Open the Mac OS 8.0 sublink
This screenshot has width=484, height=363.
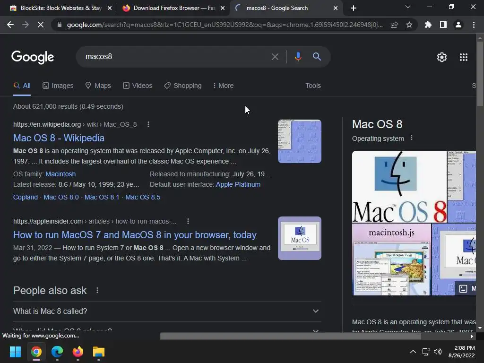coord(61,197)
